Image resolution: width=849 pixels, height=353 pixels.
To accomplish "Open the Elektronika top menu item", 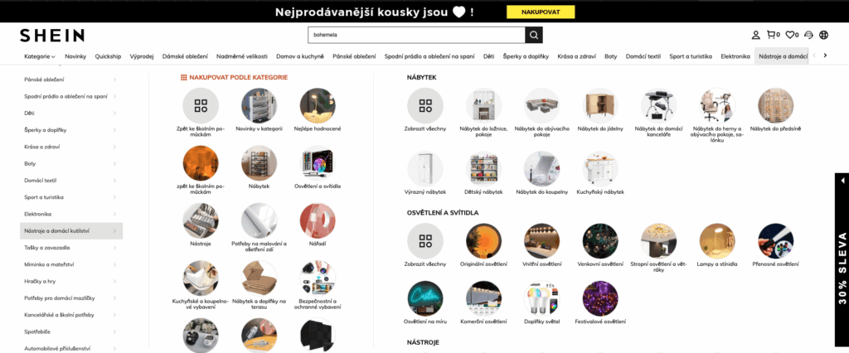I will point(735,56).
